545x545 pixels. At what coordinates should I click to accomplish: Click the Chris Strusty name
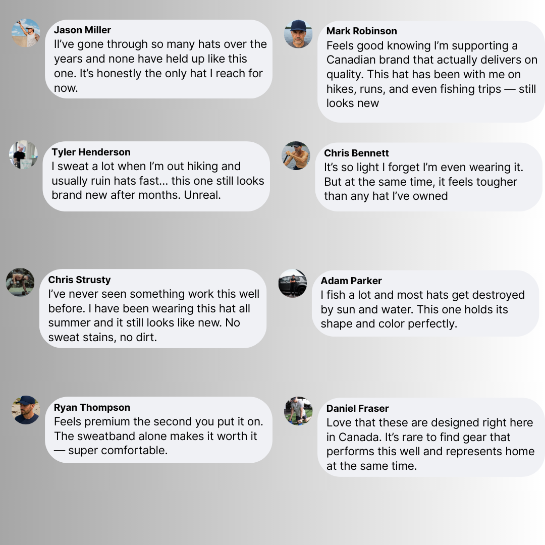(79, 280)
